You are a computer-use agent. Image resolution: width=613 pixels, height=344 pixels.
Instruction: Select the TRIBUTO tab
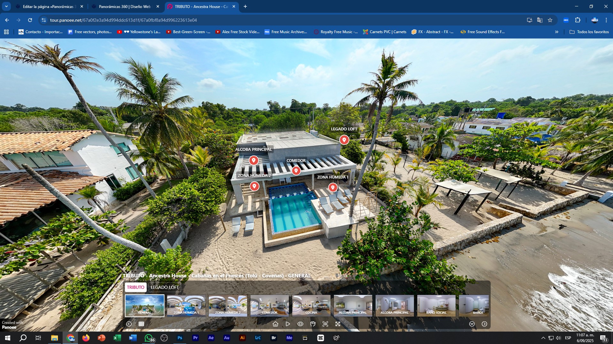[x=135, y=287]
